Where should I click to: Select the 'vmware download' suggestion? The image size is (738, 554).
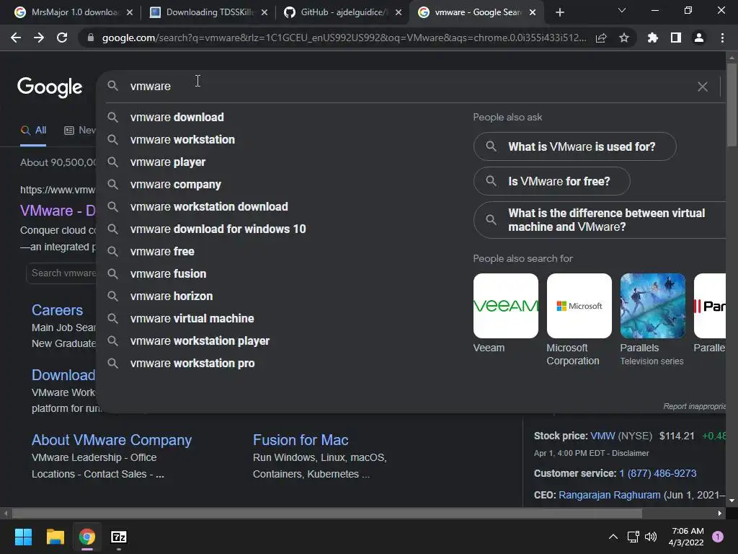pyautogui.click(x=177, y=118)
